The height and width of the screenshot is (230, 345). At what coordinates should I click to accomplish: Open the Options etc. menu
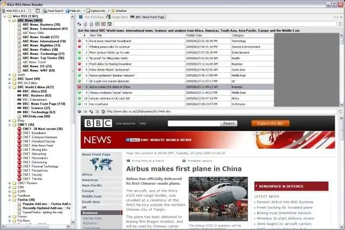[96, 11]
